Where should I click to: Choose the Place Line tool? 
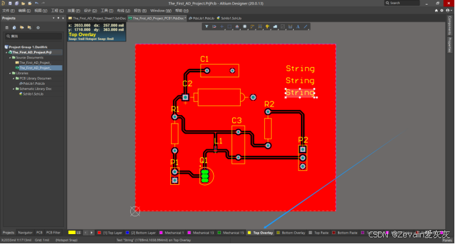[306, 27]
